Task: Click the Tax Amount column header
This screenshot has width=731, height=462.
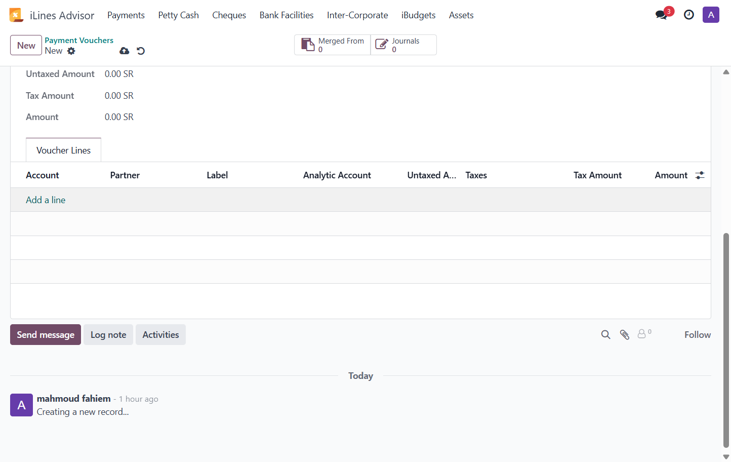Action: pyautogui.click(x=597, y=175)
